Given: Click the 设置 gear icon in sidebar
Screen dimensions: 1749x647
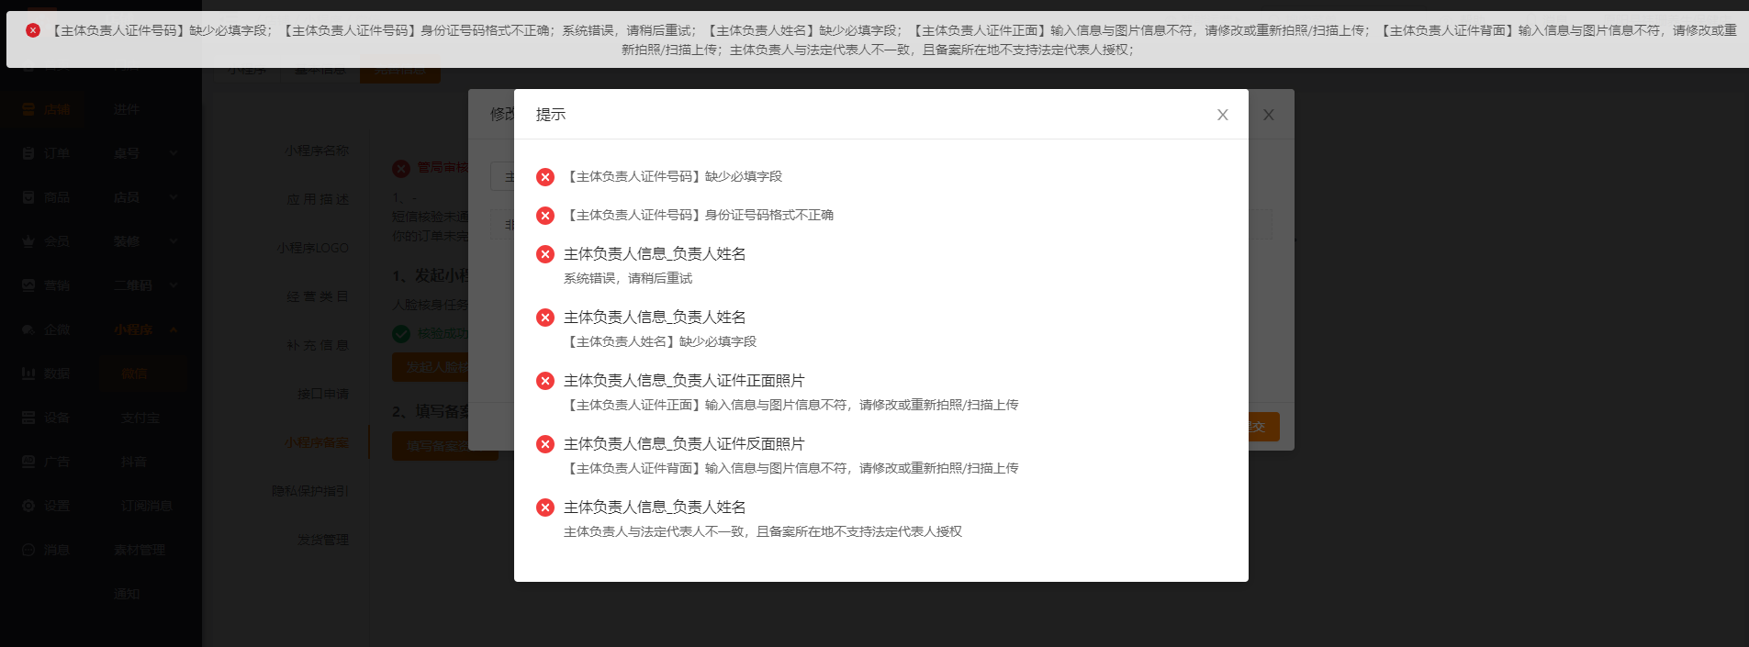Looking at the screenshot, I should [28, 506].
